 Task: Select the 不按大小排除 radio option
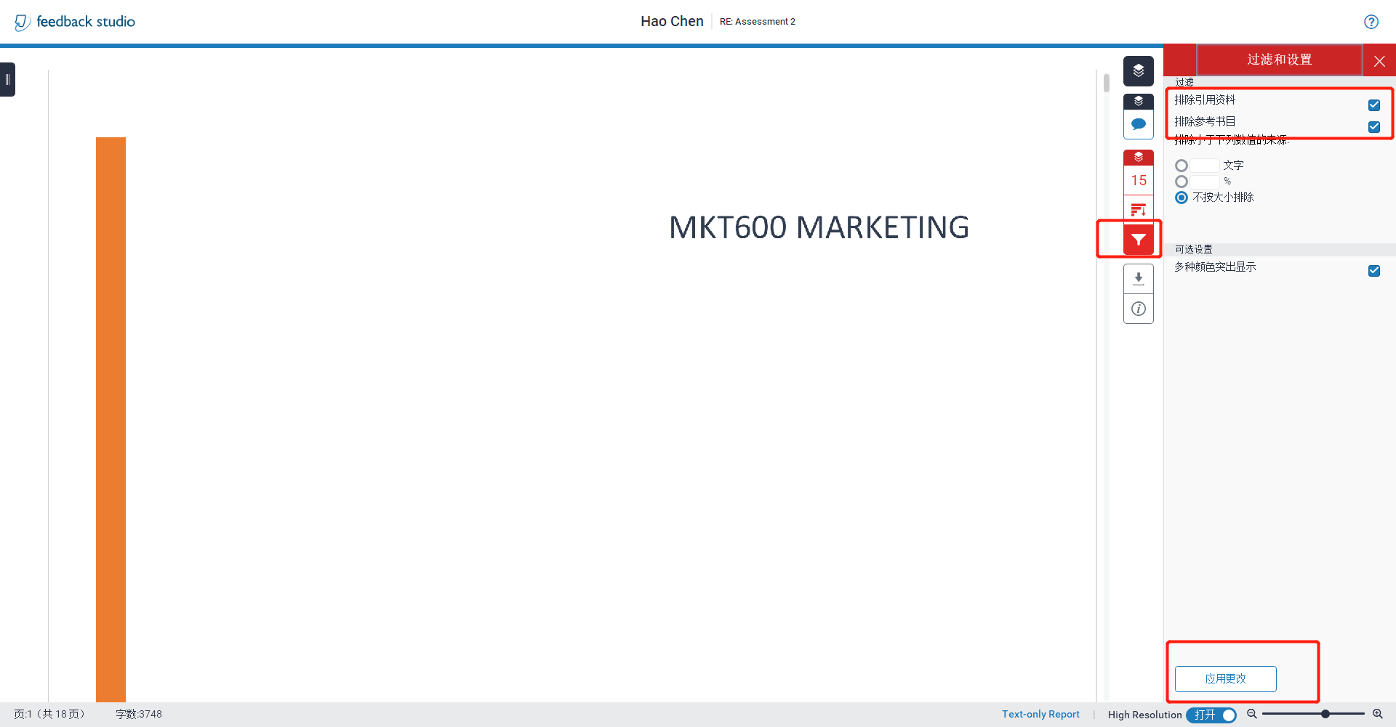click(1182, 198)
